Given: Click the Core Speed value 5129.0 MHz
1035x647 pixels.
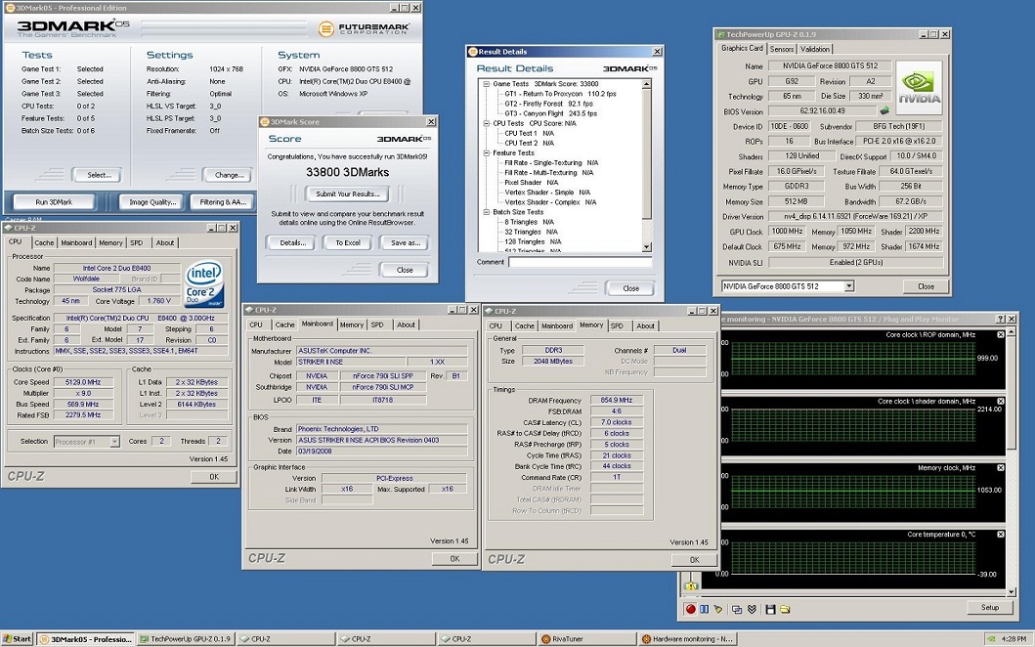Looking at the screenshot, I should tap(83, 382).
